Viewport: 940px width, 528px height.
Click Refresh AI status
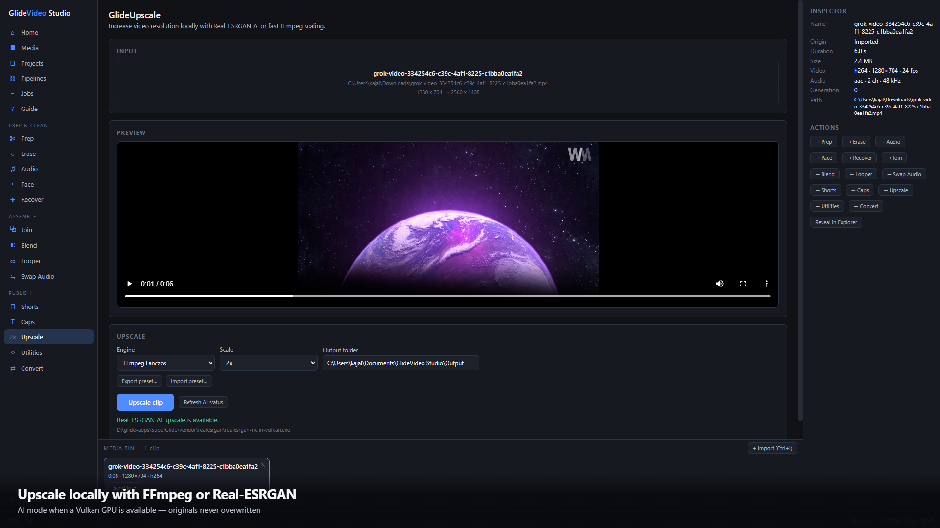(x=203, y=402)
